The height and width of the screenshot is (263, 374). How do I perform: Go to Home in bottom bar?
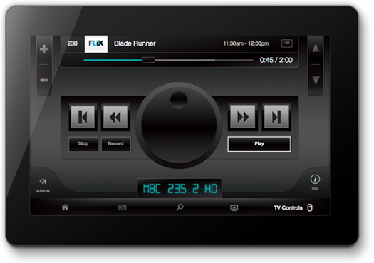coord(65,207)
